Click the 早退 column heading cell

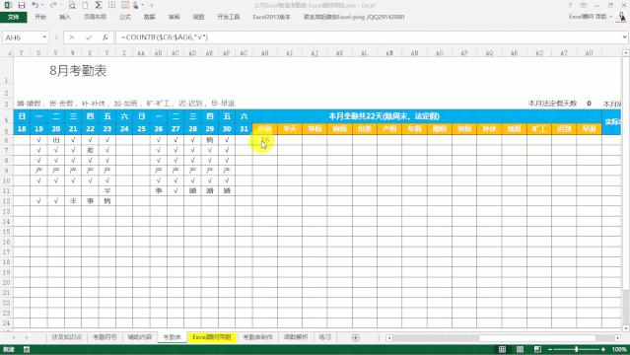point(589,129)
